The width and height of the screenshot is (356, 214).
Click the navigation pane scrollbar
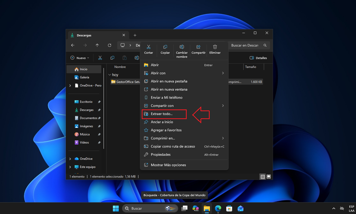pyautogui.click(x=104, y=108)
